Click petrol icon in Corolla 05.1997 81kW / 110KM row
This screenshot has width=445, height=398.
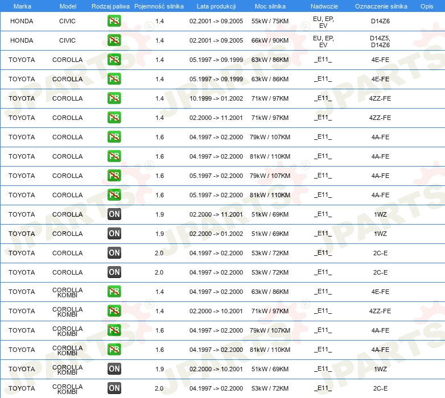pos(114,195)
